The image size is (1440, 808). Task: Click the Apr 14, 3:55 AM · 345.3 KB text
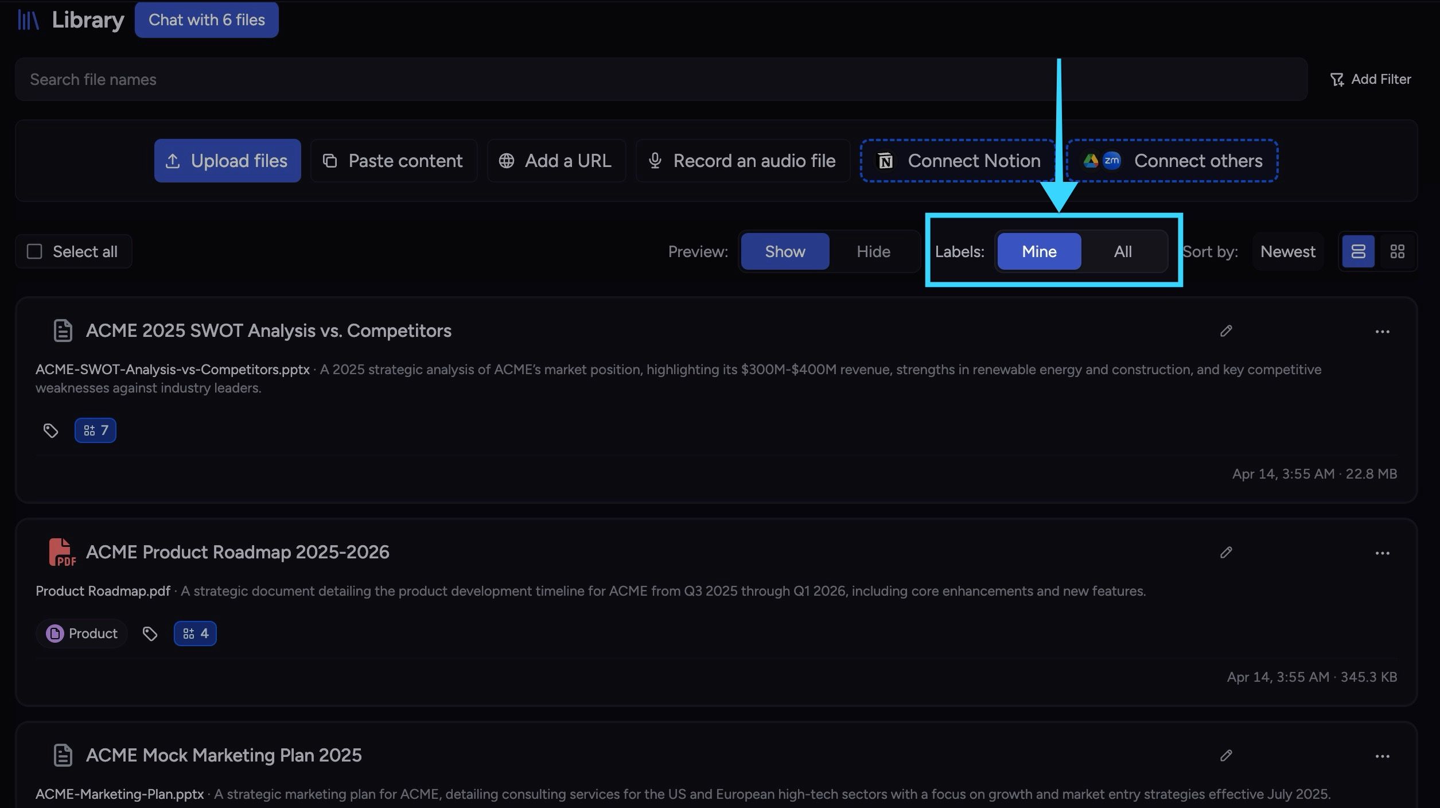(x=1312, y=677)
